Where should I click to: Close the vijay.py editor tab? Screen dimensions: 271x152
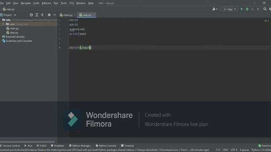94,15
